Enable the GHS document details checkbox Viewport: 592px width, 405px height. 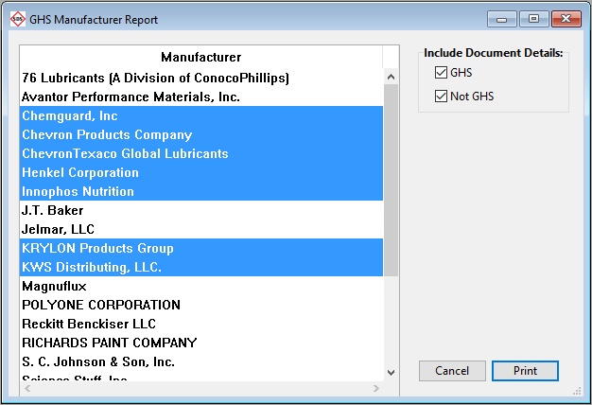(441, 73)
